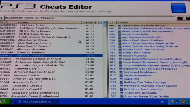Click the icon for Aliens Have Trouble Moving Around

pyautogui.click(x=119, y=31)
